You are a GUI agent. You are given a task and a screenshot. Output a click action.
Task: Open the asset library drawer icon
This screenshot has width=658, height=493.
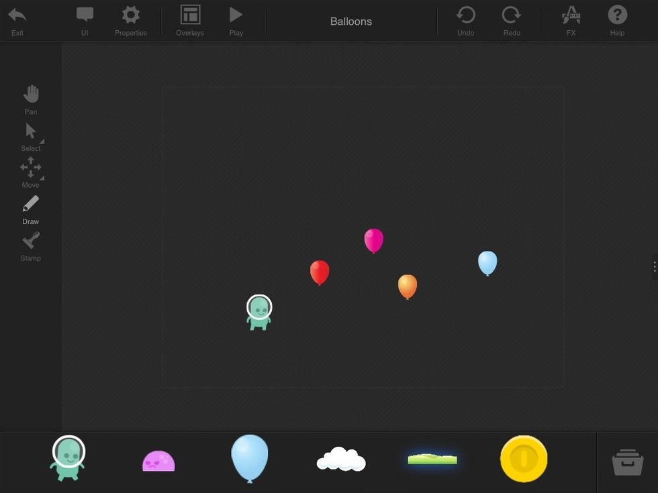click(628, 462)
